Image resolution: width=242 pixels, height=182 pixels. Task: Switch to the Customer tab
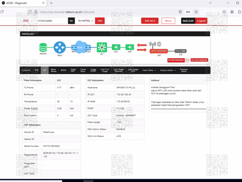[26, 70]
